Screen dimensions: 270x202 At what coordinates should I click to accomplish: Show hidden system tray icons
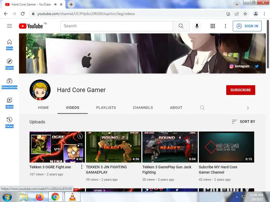(x=237, y=197)
